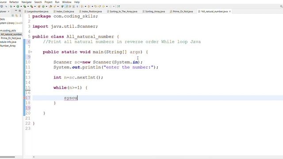The image size is (283, 159).
Task: Switch to Largestnumber.java tab
Action: 36,11
